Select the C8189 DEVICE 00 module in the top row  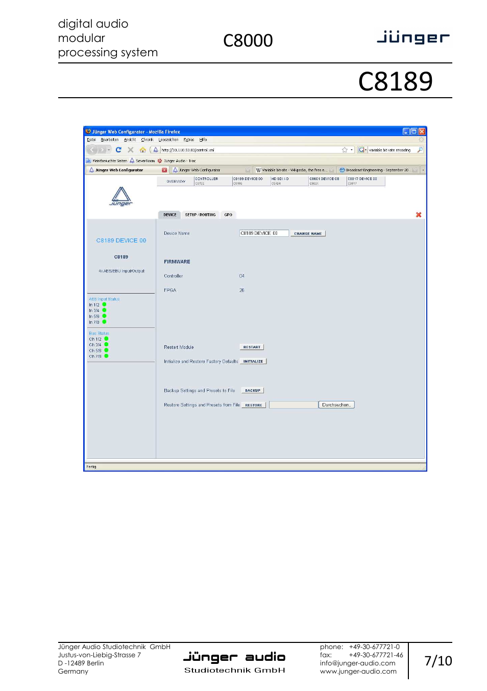251,181
